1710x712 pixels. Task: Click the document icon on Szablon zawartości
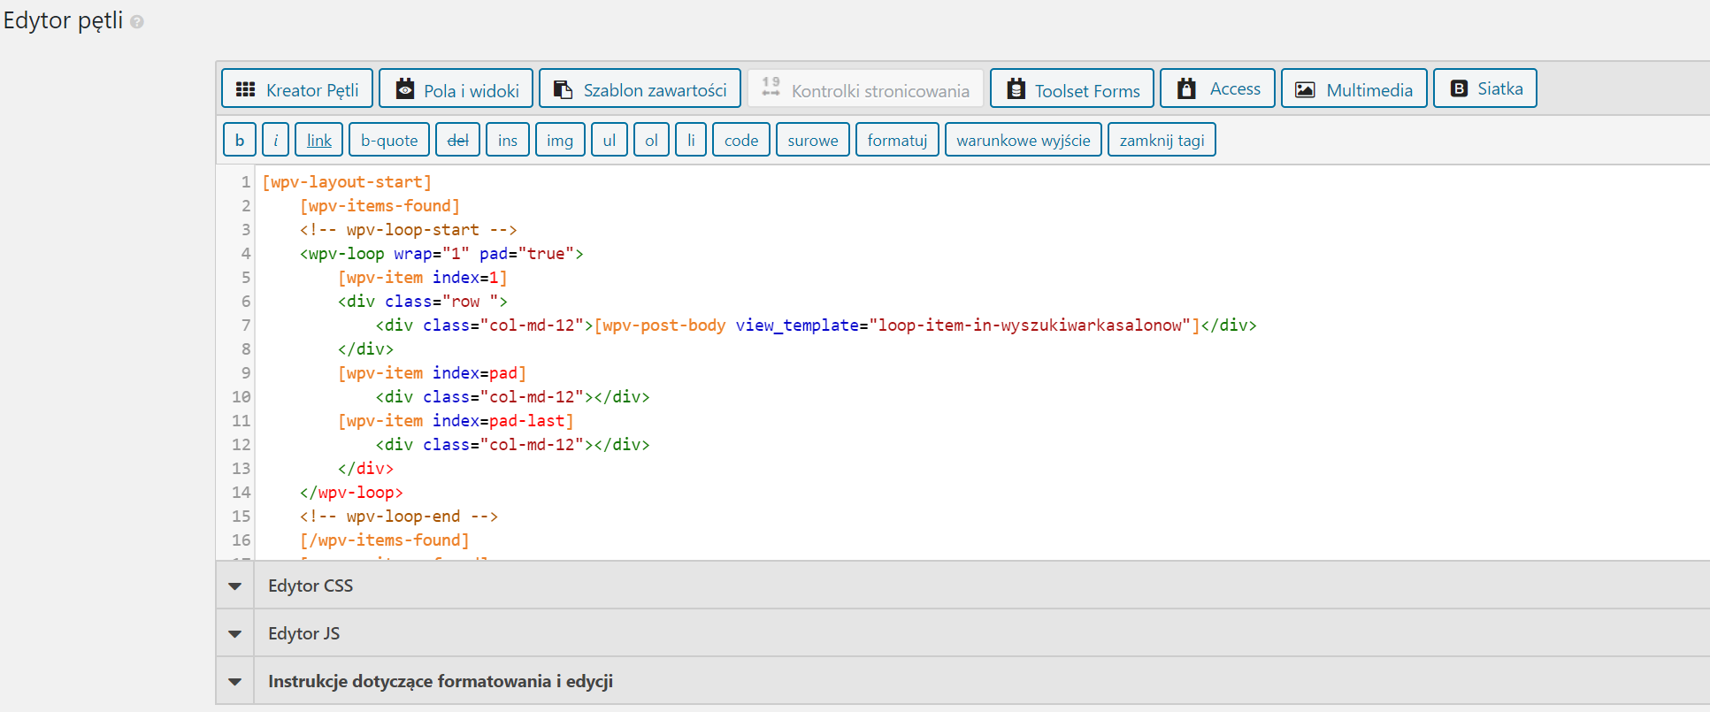[x=563, y=89]
